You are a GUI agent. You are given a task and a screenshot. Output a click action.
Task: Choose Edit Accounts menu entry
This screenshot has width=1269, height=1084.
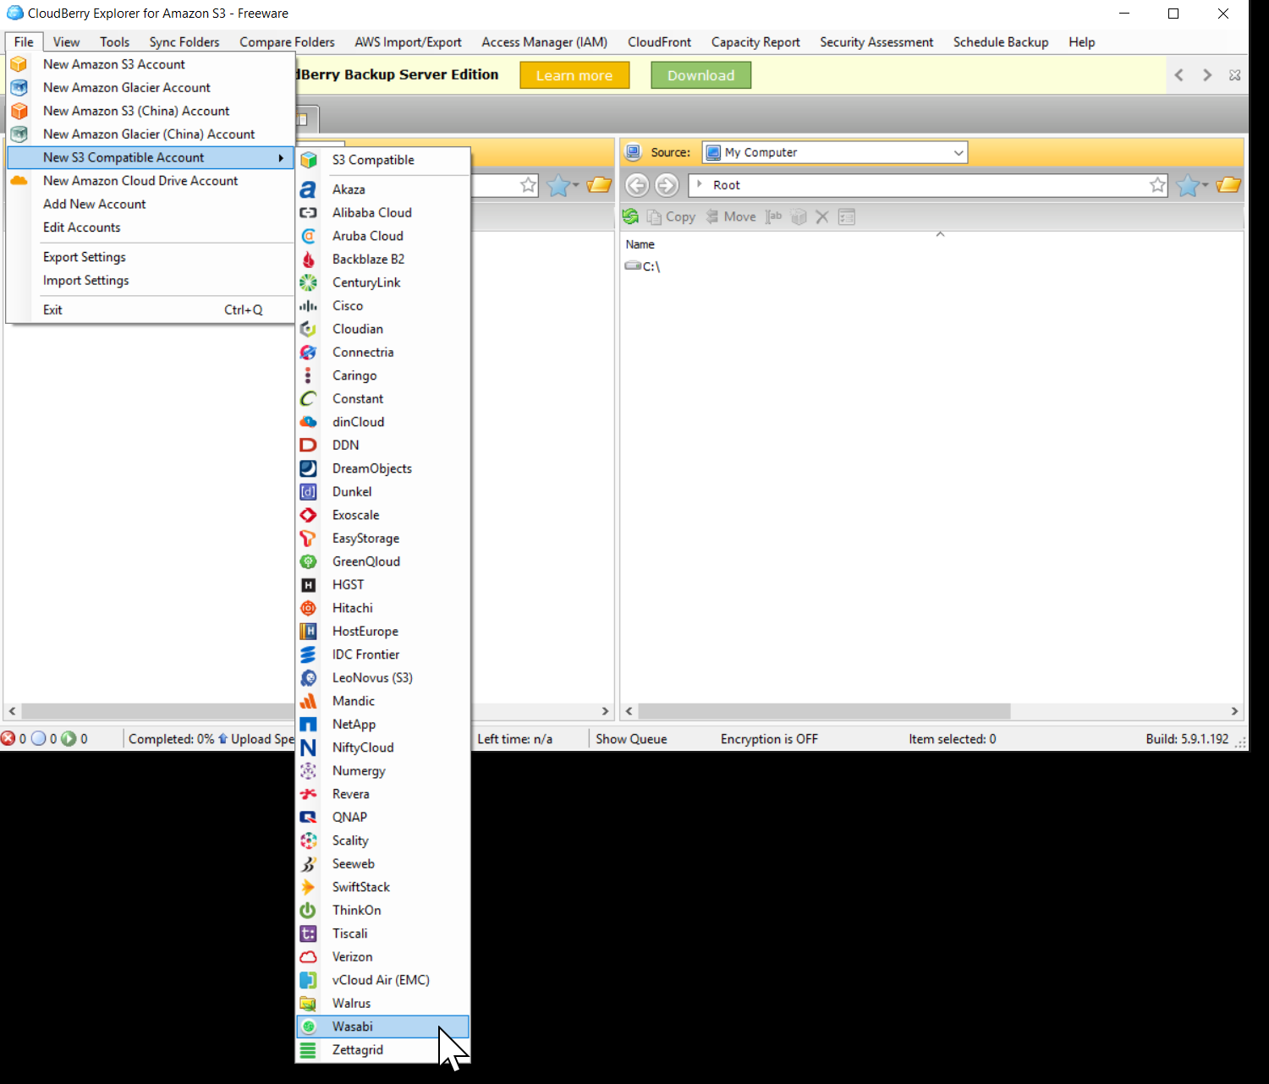(x=82, y=227)
